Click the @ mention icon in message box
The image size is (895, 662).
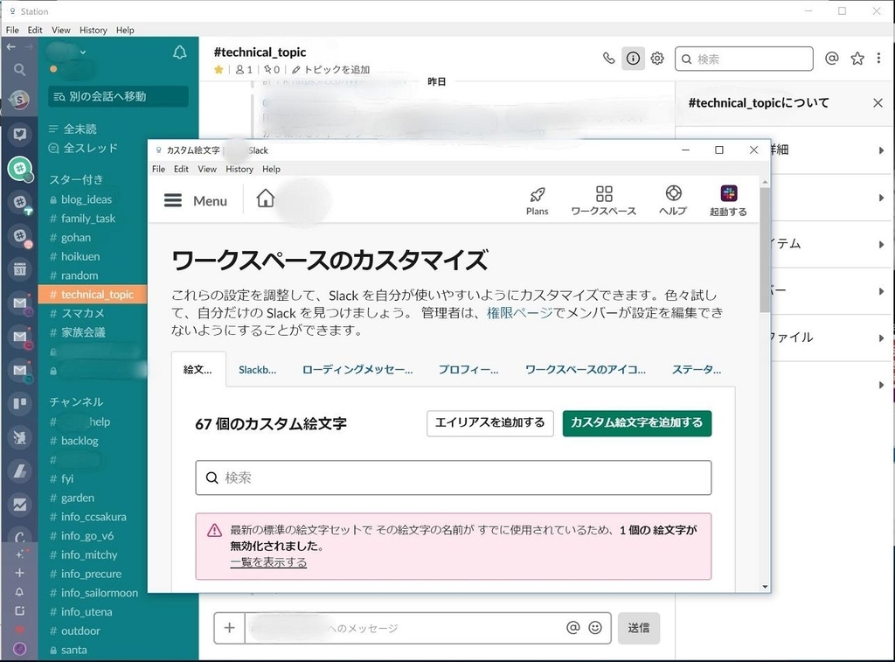(x=572, y=628)
